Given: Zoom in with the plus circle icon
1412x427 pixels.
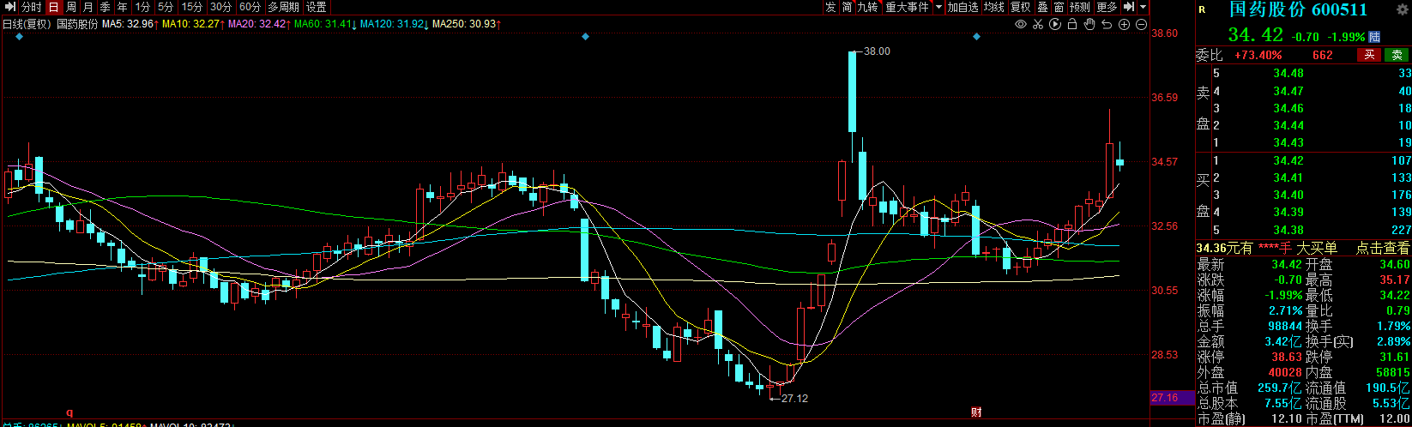Looking at the screenshot, I should coord(1124,24).
